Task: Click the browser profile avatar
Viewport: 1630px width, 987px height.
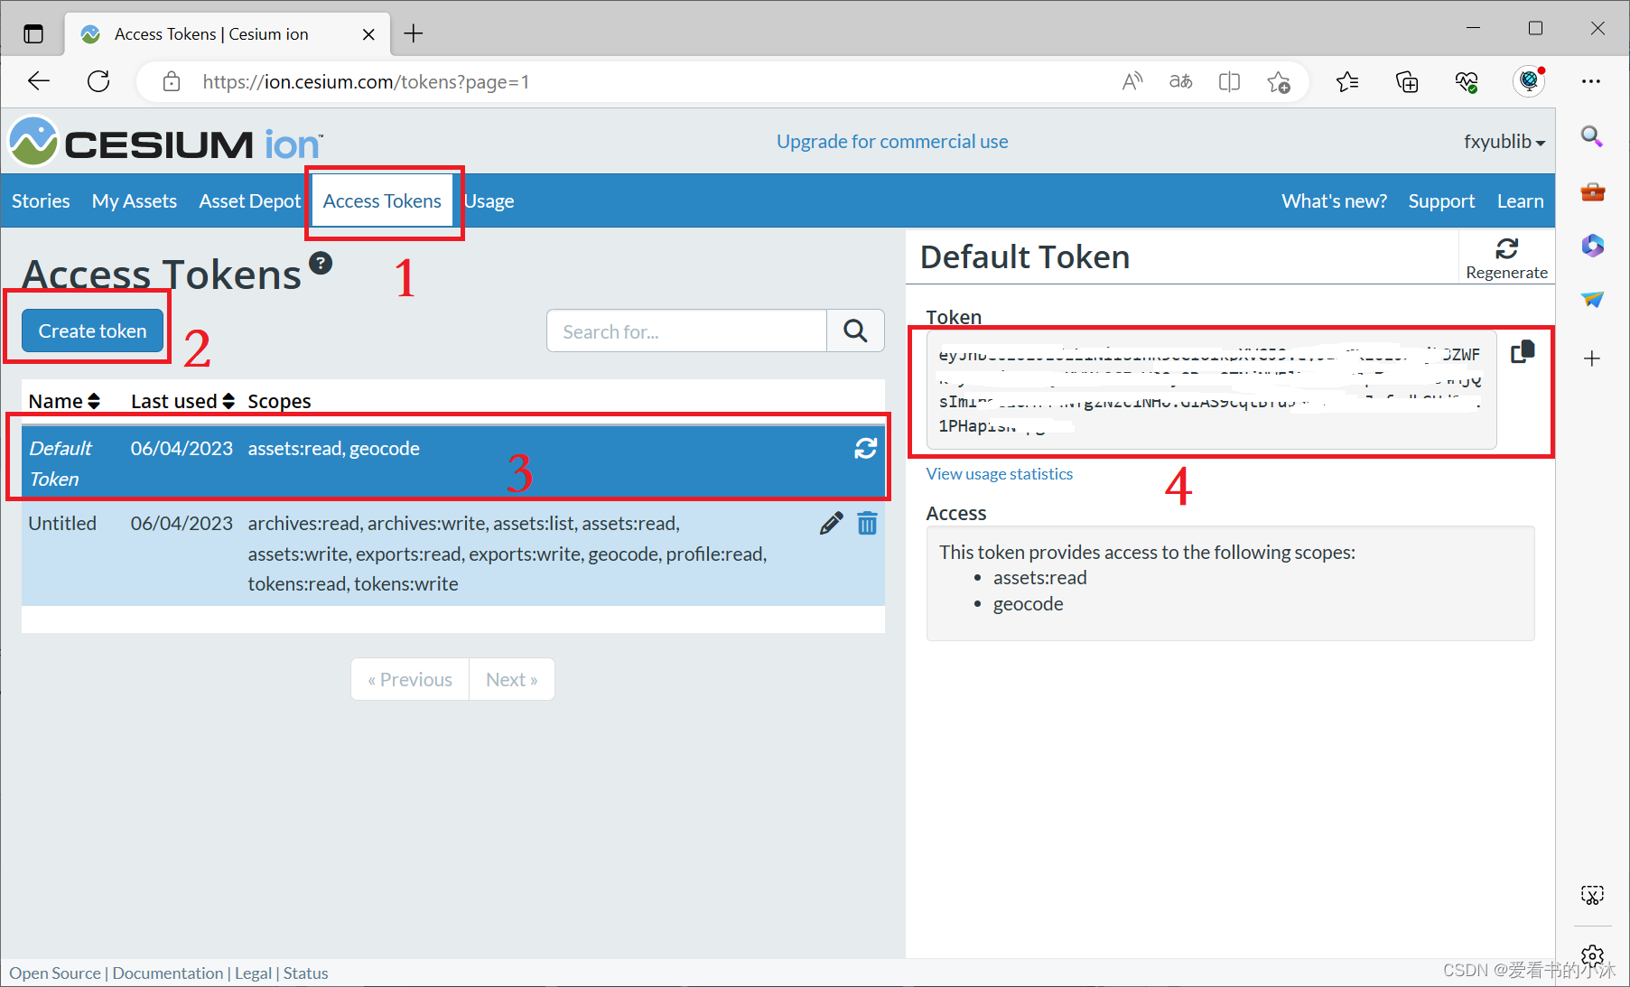Action: pos(1529,81)
